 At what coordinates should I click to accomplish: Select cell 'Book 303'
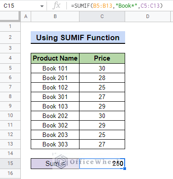[55, 144]
